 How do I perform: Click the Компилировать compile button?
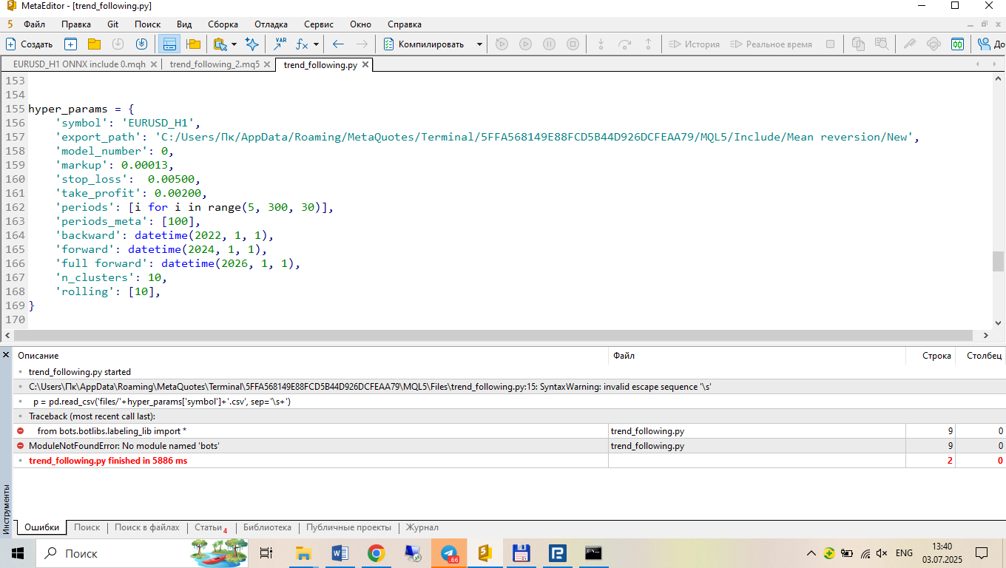[x=425, y=44]
